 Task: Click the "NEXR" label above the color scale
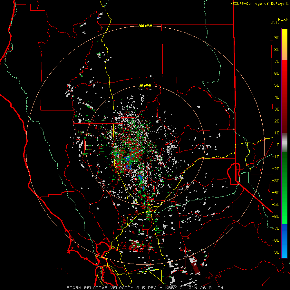(x=283, y=19)
